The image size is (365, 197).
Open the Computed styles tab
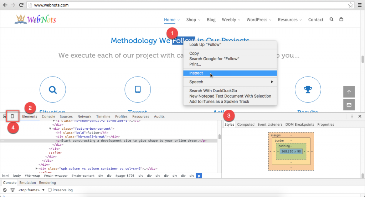pyautogui.click(x=246, y=124)
